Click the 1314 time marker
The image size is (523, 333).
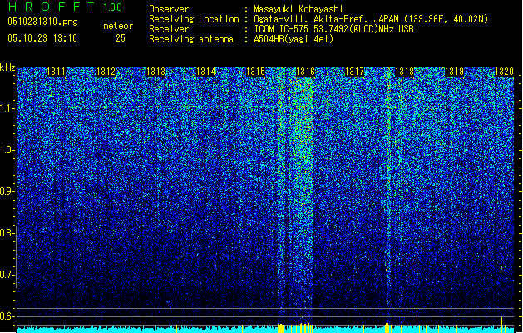(x=206, y=72)
